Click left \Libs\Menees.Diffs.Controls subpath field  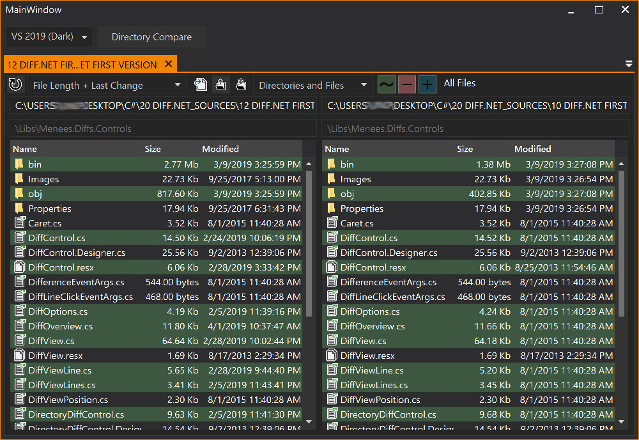[x=163, y=129]
